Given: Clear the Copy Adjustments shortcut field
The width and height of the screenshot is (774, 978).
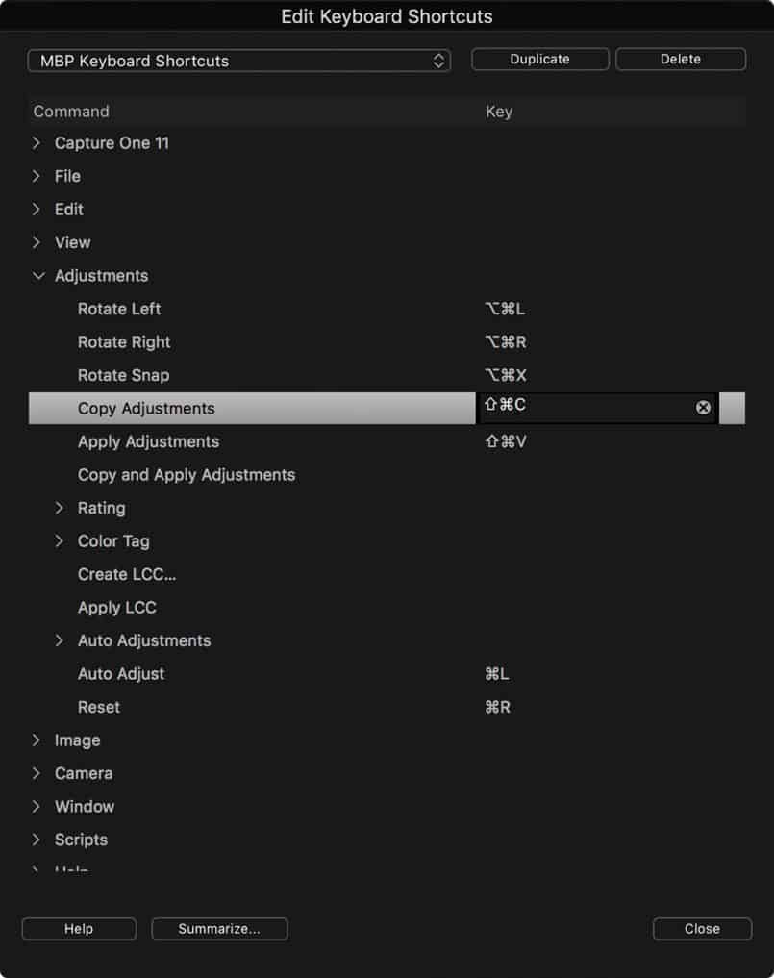Looking at the screenshot, I should coord(703,406).
